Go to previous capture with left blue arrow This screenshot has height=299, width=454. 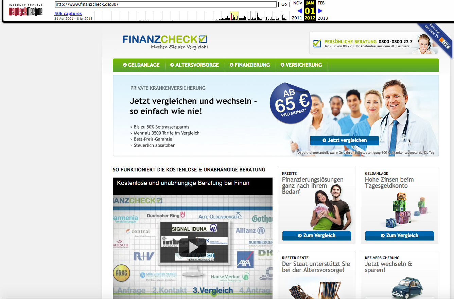point(299,11)
